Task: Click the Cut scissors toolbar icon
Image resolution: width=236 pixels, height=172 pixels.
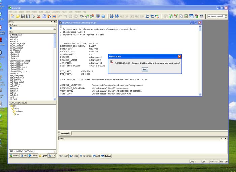Action: (39, 16)
